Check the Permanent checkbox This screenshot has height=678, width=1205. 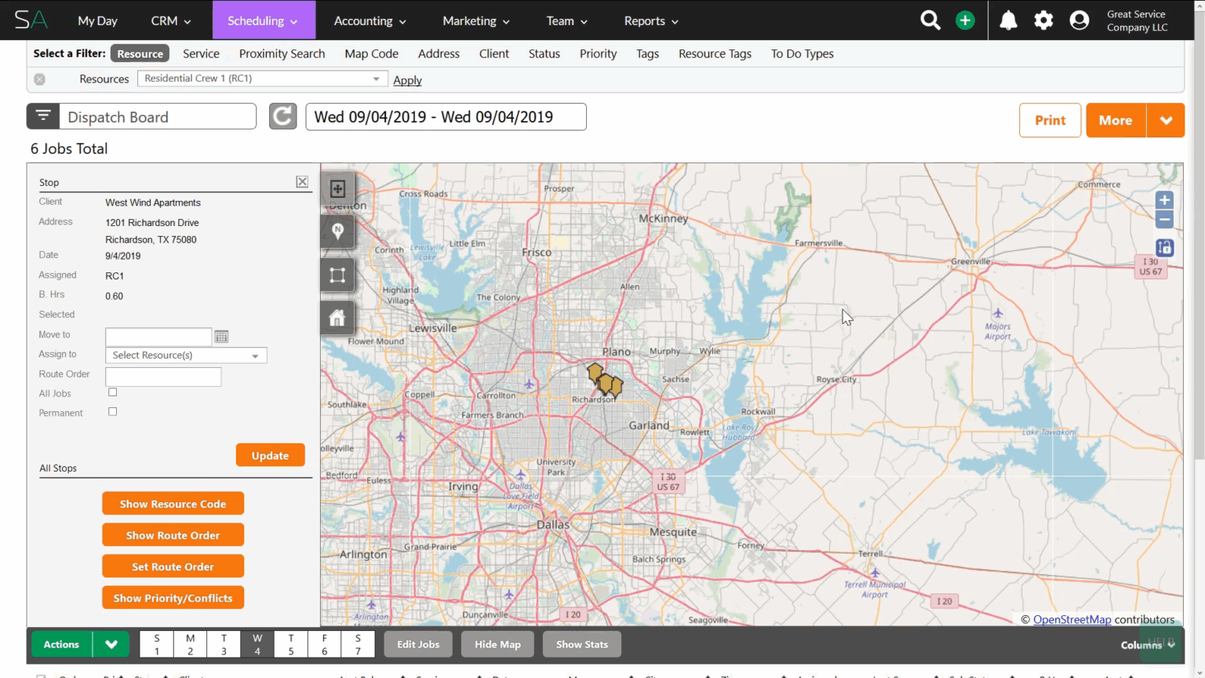click(x=113, y=412)
